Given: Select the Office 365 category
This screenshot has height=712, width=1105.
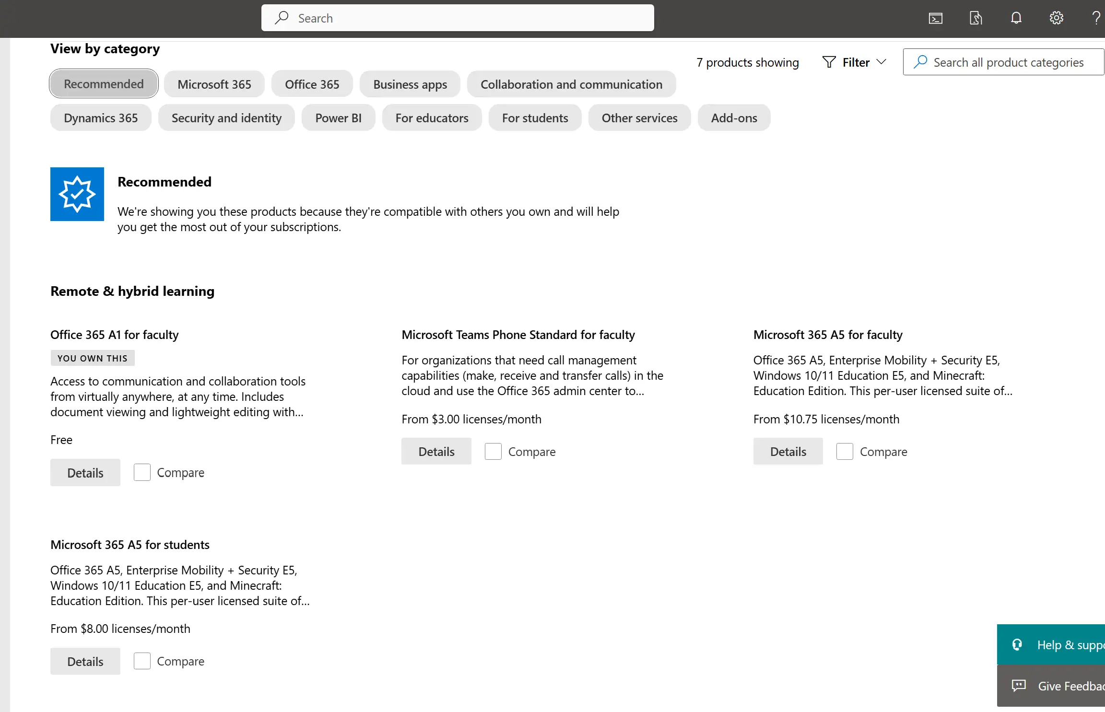Looking at the screenshot, I should (312, 84).
